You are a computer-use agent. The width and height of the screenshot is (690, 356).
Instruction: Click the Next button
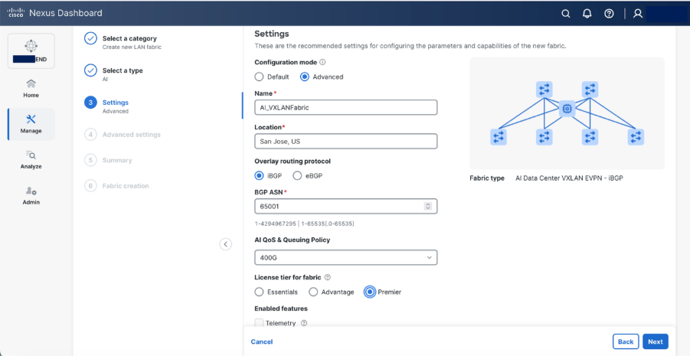pyautogui.click(x=656, y=341)
